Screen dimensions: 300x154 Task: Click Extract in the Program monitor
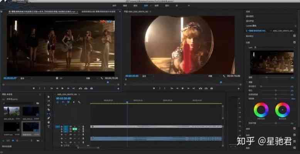tap(206, 88)
